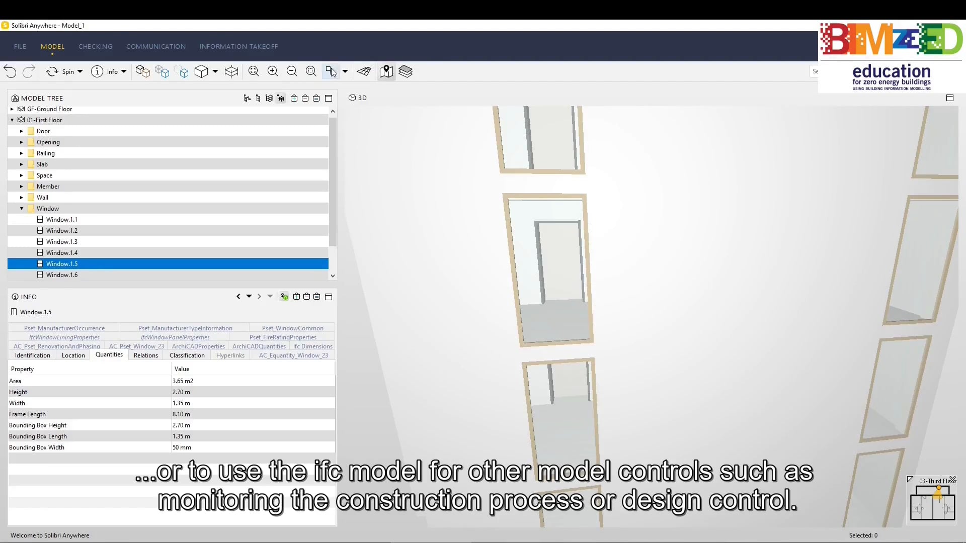Expand the GF-Ground Floor tree node
This screenshot has width=966, height=543.
[12, 109]
